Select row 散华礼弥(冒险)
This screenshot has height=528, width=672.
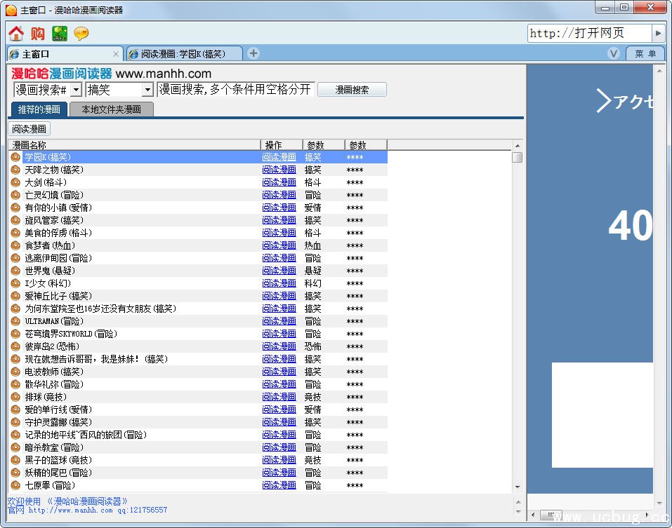pyautogui.click(x=198, y=385)
